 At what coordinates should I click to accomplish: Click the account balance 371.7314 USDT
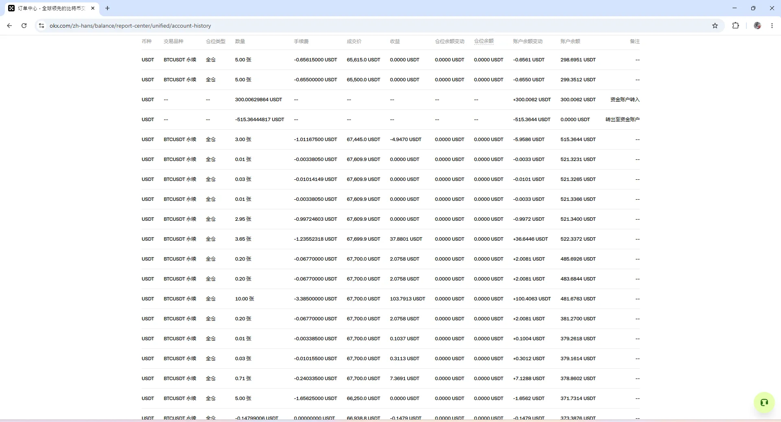coord(578,398)
